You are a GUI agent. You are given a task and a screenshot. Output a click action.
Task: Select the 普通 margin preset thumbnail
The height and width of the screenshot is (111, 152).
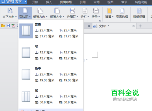[x=26, y=31]
